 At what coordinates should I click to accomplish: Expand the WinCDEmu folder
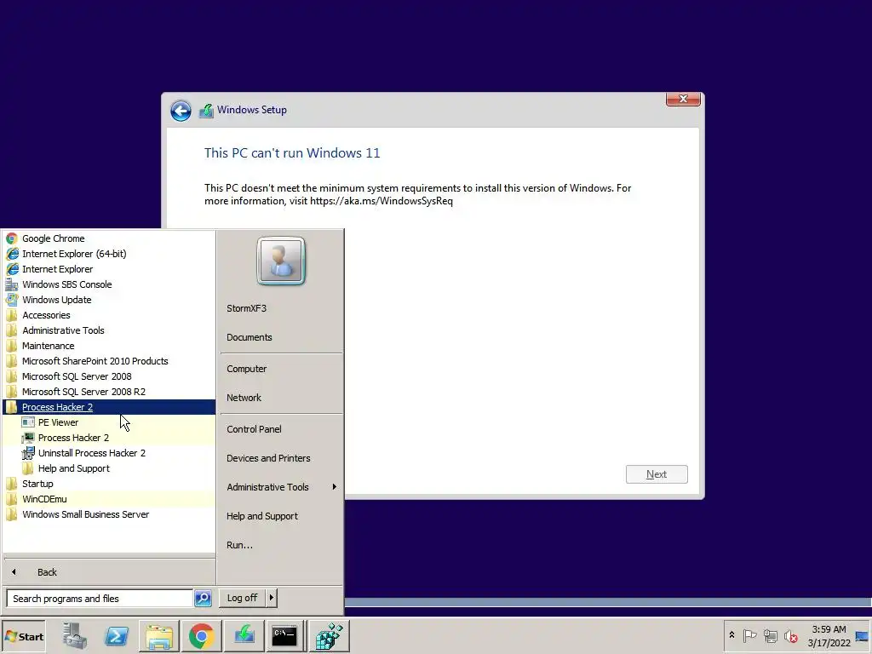109,499
